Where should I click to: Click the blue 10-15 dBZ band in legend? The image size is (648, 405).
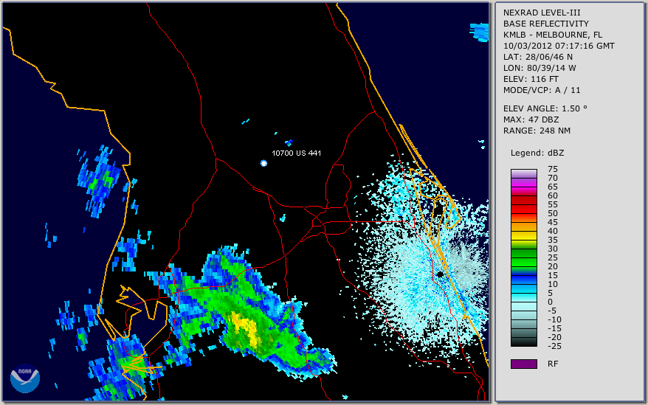tap(523, 280)
